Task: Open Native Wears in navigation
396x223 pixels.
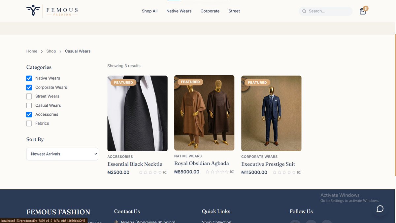Action: [x=179, y=11]
